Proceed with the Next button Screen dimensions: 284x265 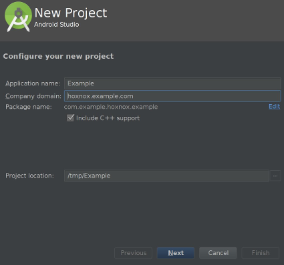pyautogui.click(x=176, y=253)
